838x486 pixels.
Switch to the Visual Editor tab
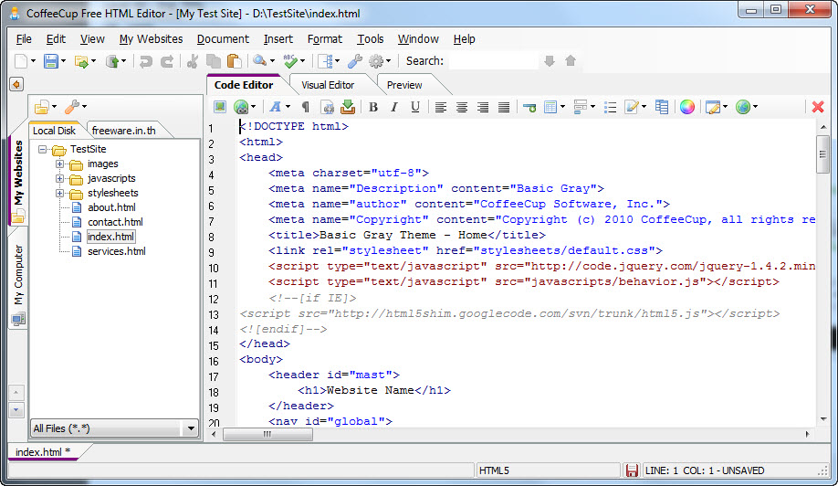coord(328,85)
